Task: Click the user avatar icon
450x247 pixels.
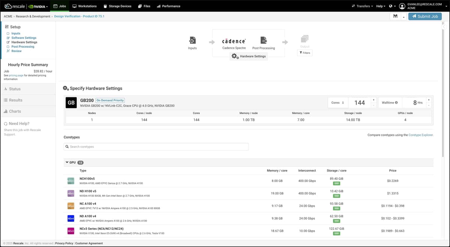Action: coord(402,6)
